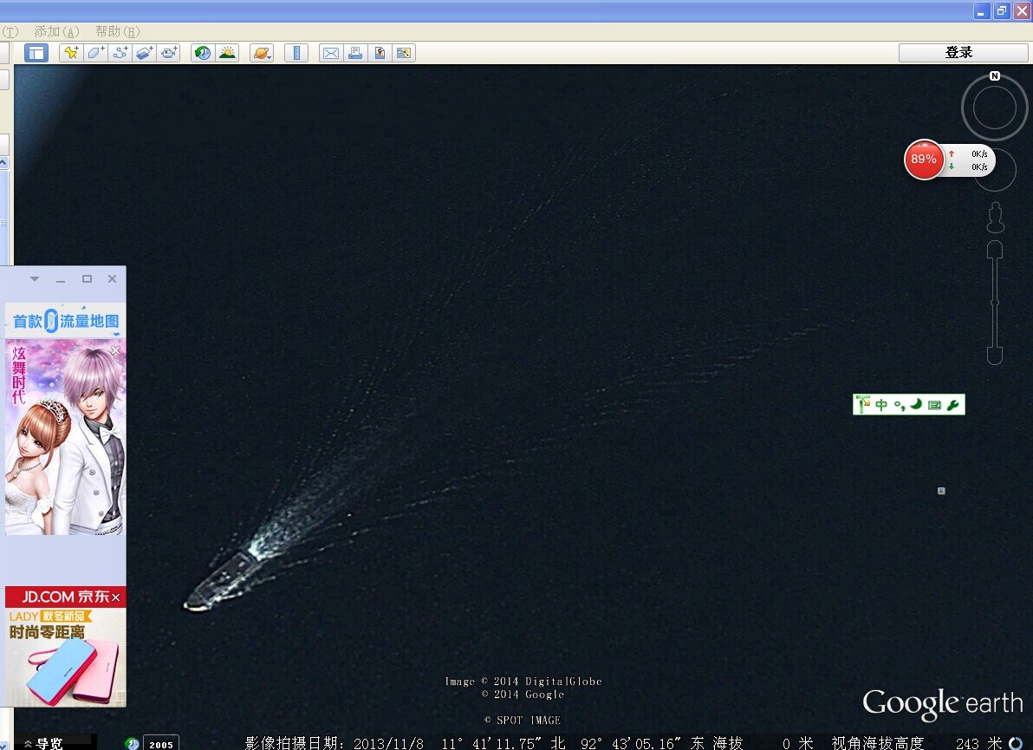Click the N north compass marker
Screen dimensions: 1033x750
coord(995,76)
